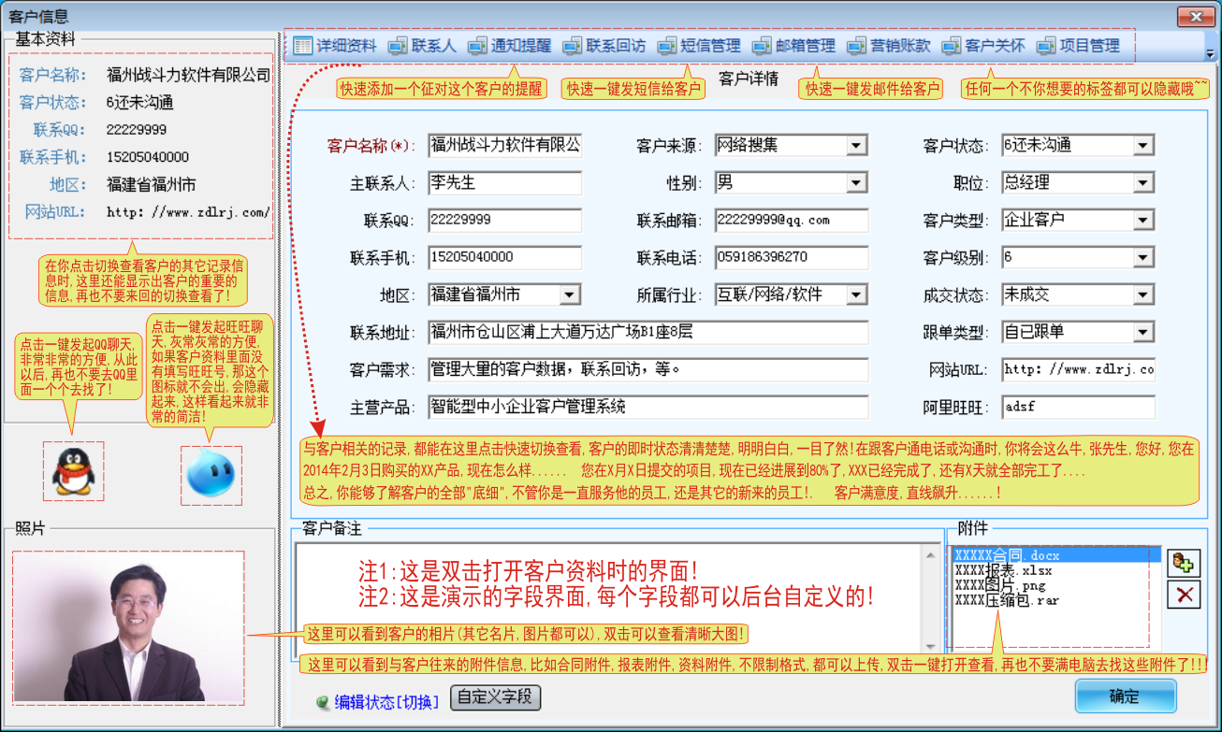Open the 客户类型 dropdown

pyautogui.click(x=1143, y=221)
